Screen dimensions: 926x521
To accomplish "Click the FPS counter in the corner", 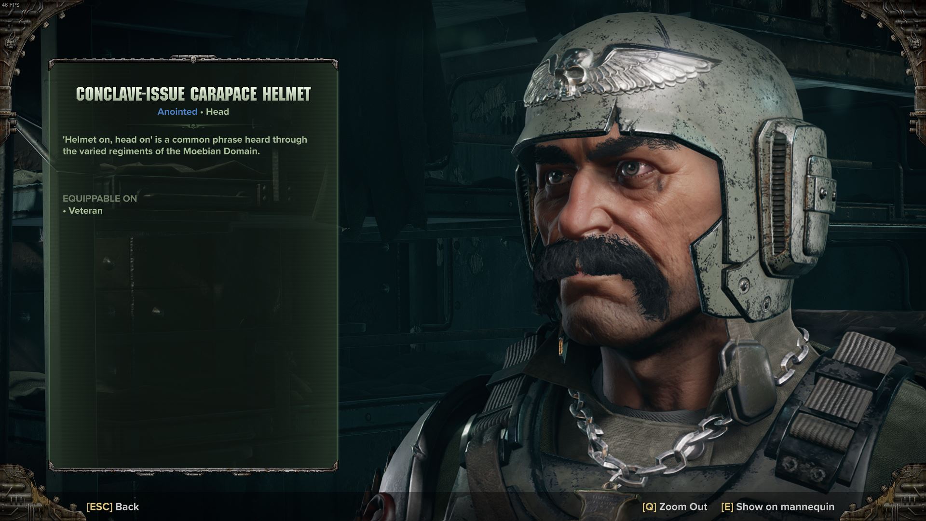I will 11,4.
